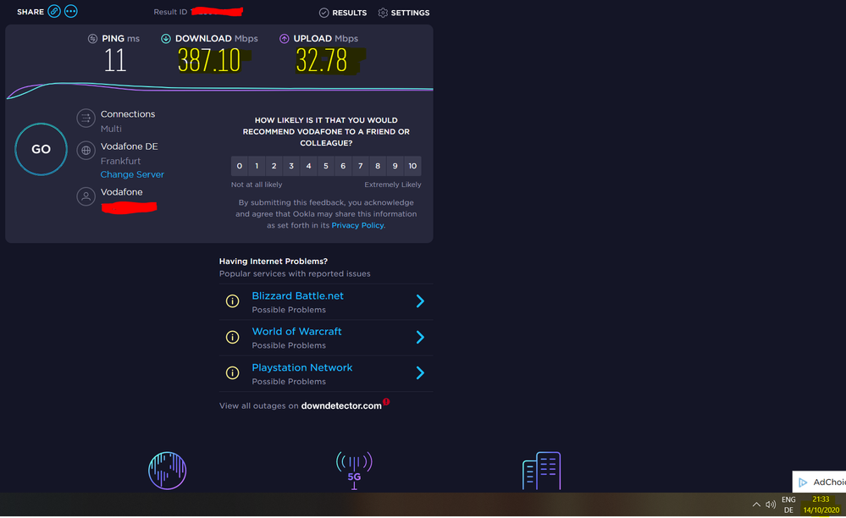Expand Blizzard Battle.net row chevron
The width and height of the screenshot is (846, 518).
tap(420, 301)
